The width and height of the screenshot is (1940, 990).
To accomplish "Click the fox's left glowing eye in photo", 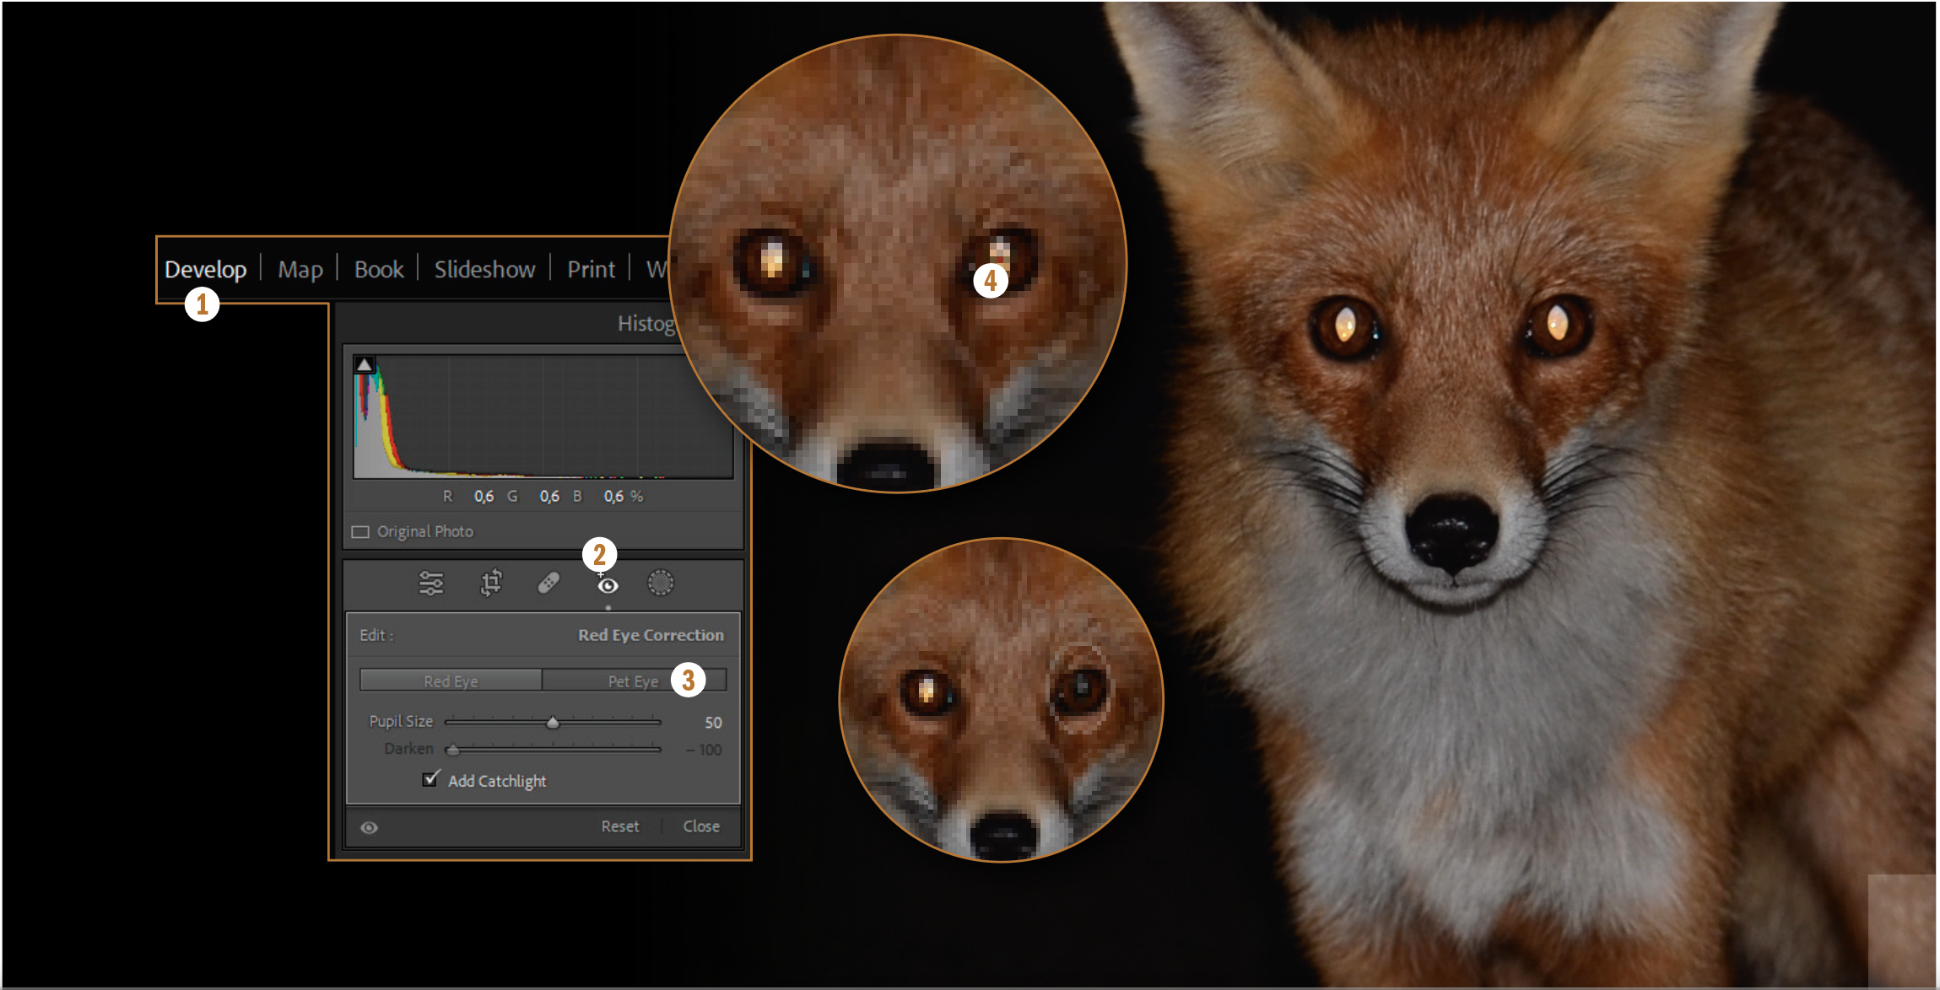I will pyautogui.click(x=1345, y=324).
